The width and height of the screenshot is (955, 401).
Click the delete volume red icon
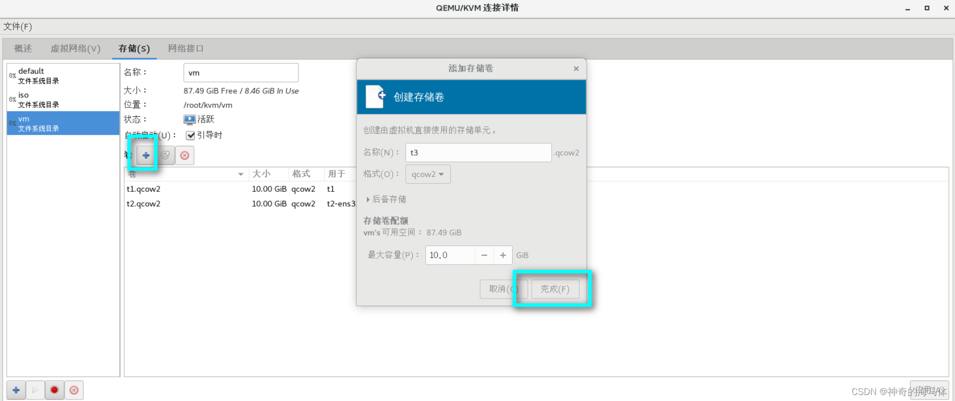(185, 155)
